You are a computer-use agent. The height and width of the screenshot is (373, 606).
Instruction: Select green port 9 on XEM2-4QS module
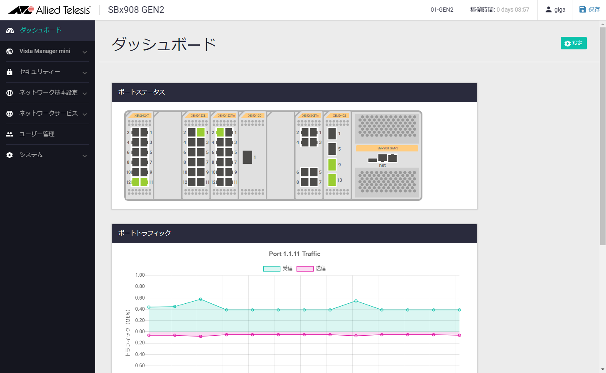(x=332, y=165)
